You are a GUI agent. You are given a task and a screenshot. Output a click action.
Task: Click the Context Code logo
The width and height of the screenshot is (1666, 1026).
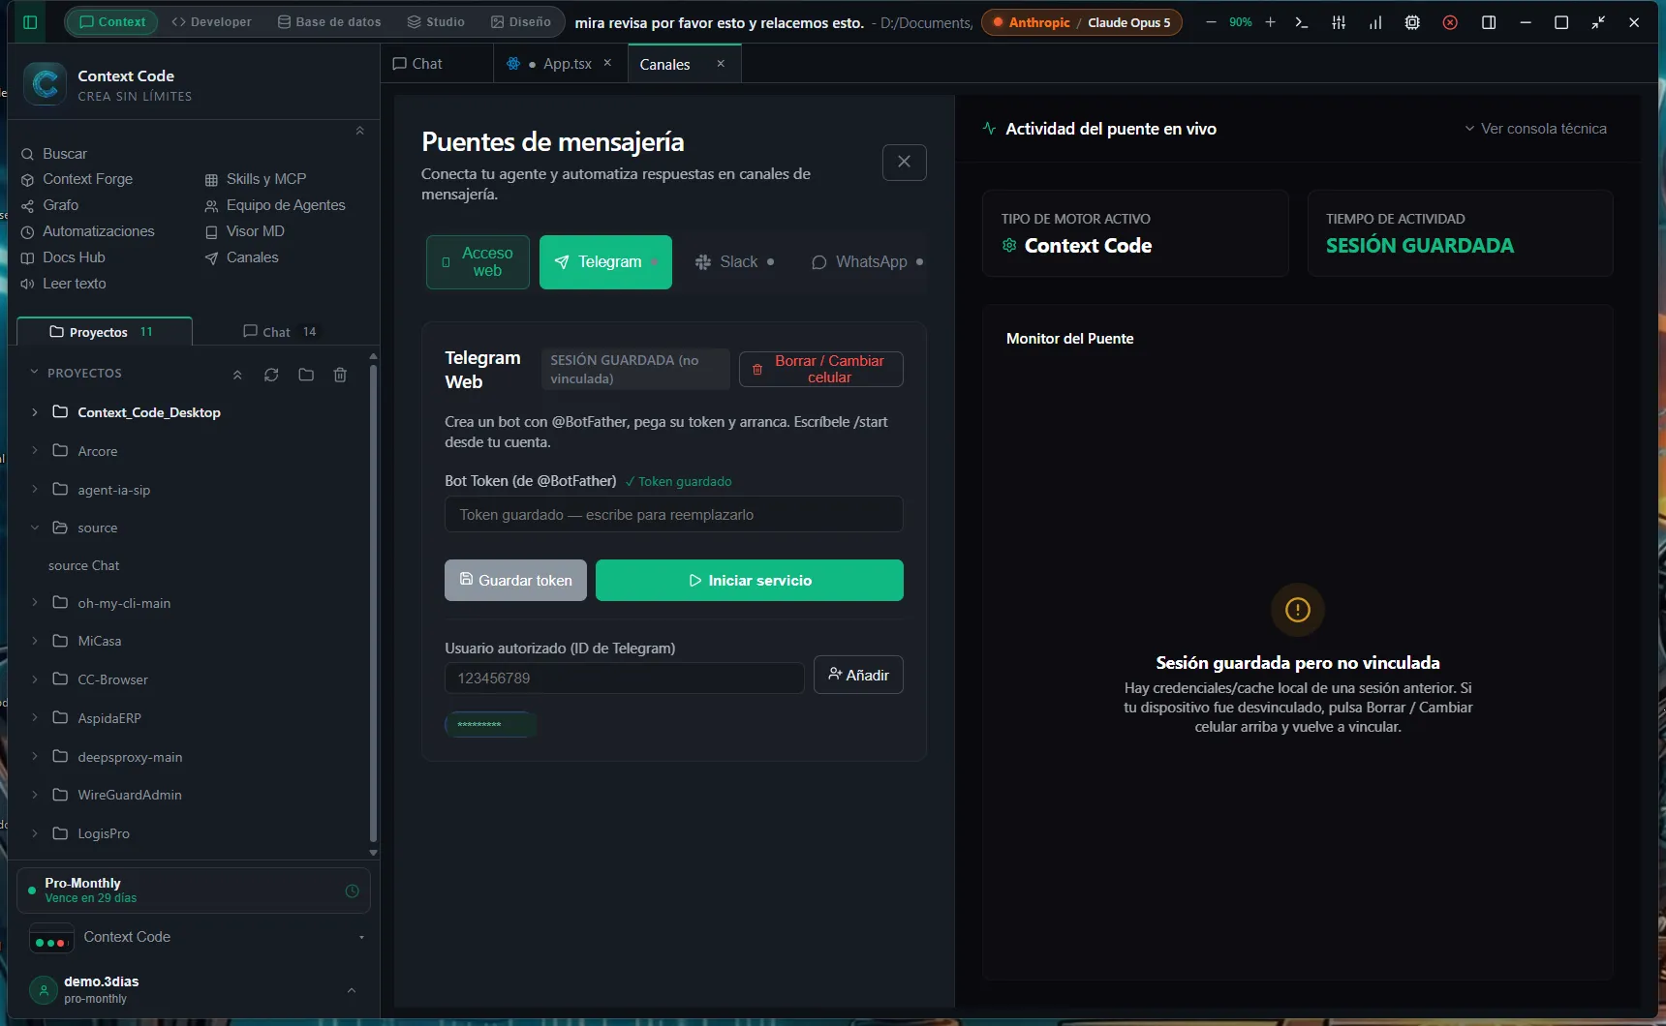45,84
